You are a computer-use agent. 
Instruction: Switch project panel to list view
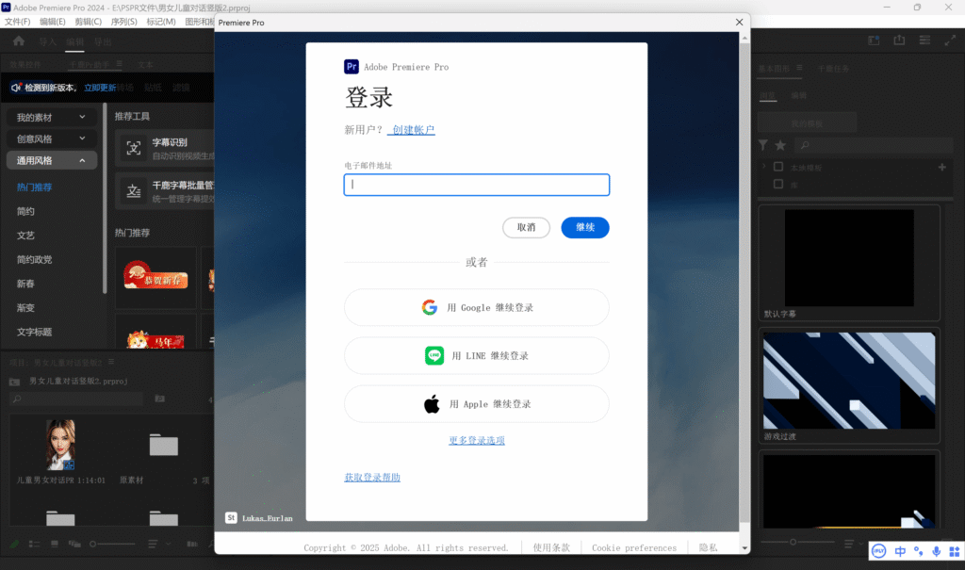33,545
